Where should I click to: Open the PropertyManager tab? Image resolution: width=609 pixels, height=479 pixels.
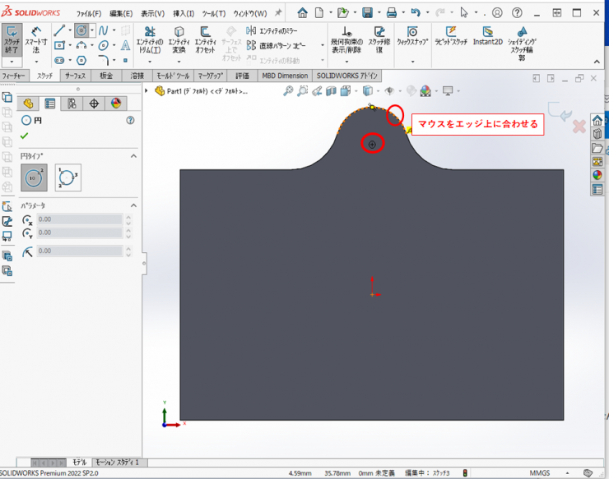(50, 104)
